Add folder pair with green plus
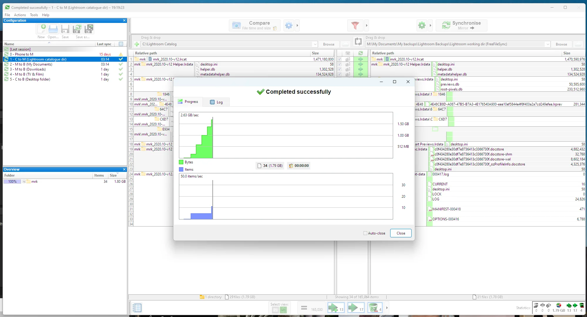Image resolution: width=587 pixels, height=317 pixels. point(137,44)
